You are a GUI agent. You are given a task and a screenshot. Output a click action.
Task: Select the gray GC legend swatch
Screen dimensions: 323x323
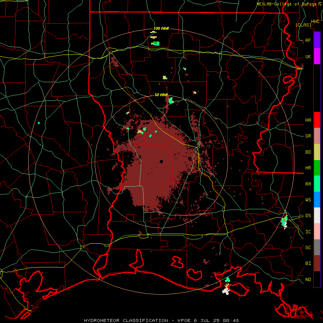pos(317,247)
